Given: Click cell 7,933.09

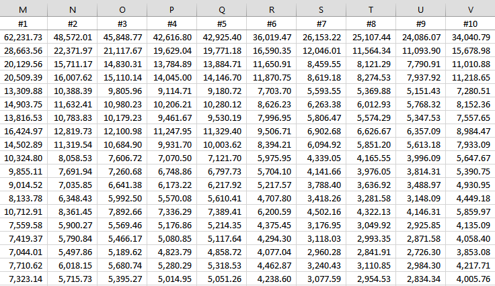Looking at the screenshot, I should tap(470, 145).
